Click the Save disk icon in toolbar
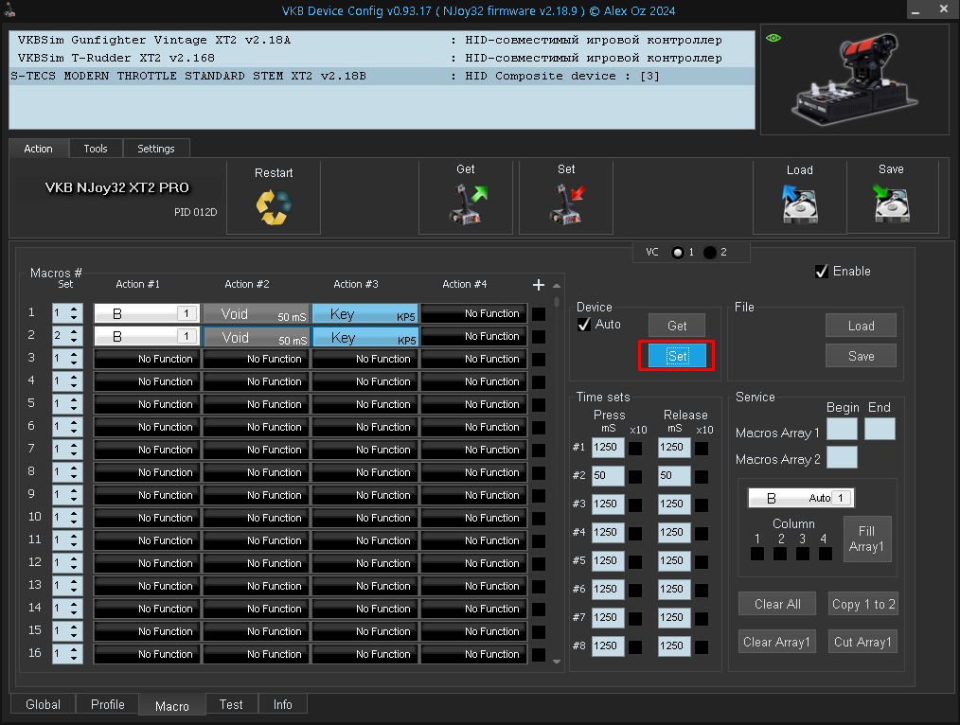 coord(891,203)
